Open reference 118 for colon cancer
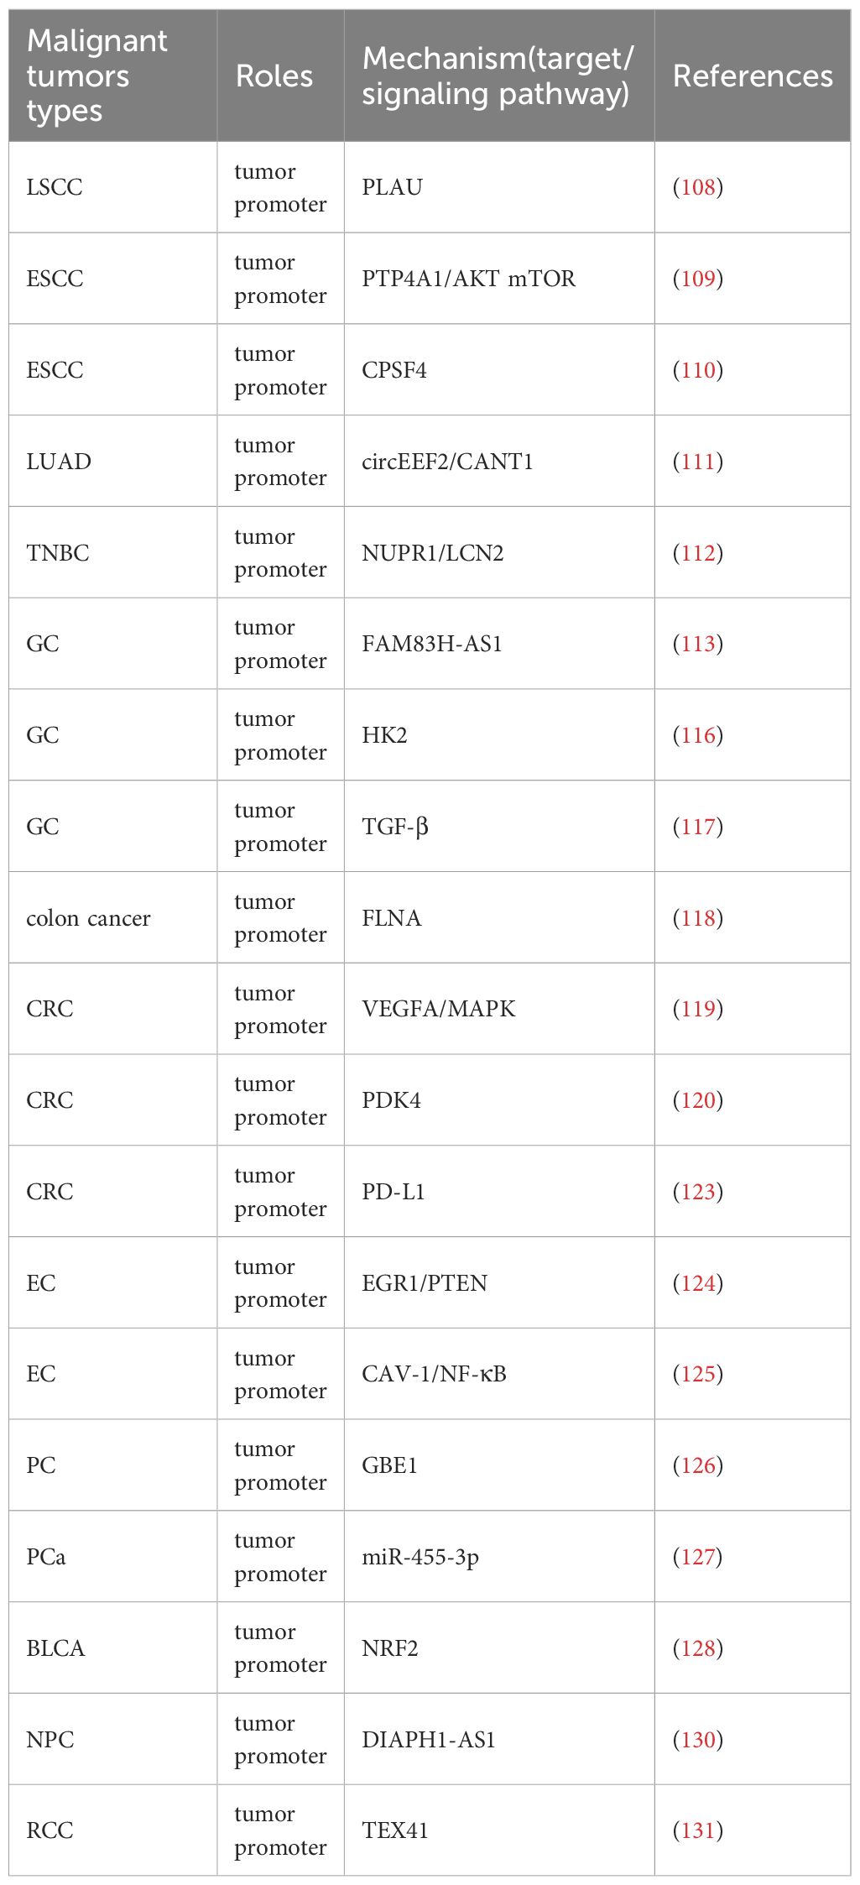The image size is (860, 1885). (697, 918)
